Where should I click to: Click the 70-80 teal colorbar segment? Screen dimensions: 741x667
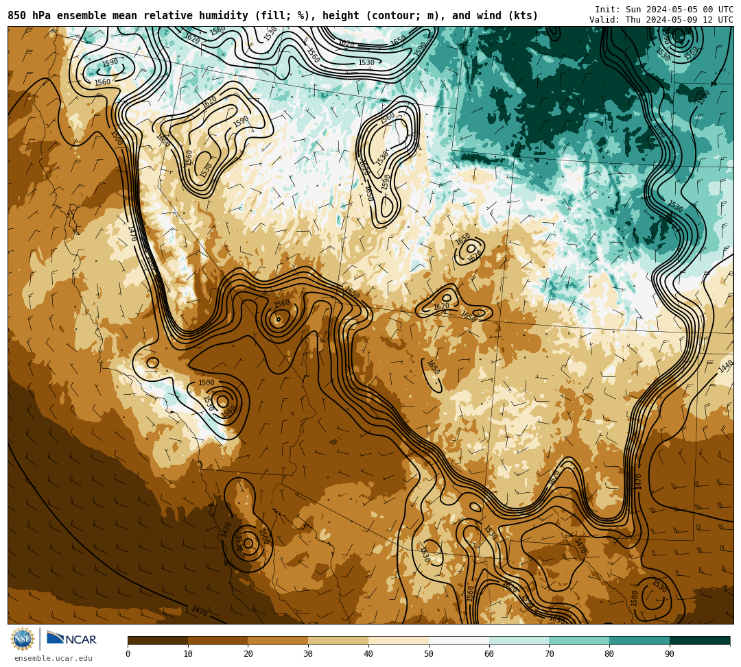579,640
